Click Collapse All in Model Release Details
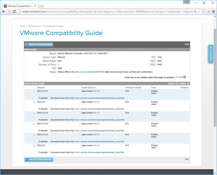Screen dimensions: 217x175 pos(184,83)
